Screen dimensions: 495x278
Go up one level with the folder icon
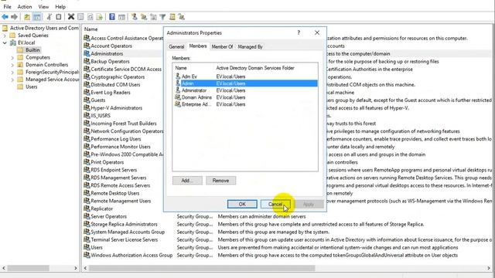(x=27, y=17)
